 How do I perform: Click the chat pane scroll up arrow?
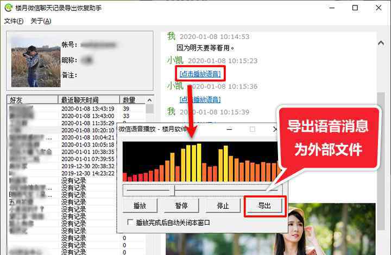(381, 43)
